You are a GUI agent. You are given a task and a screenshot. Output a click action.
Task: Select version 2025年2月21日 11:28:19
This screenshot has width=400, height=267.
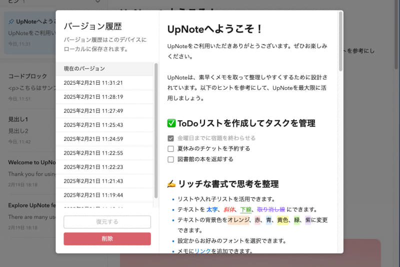pyautogui.click(x=104, y=97)
